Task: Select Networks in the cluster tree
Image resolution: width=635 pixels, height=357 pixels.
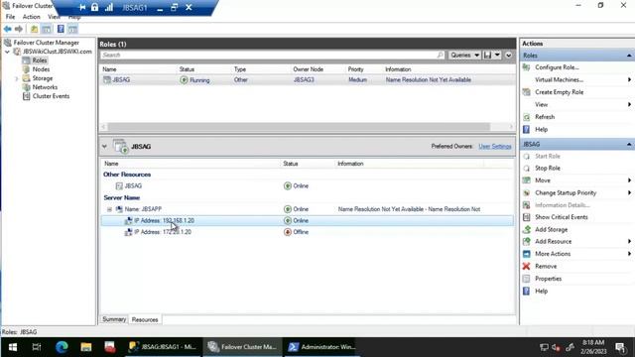Action: point(45,87)
